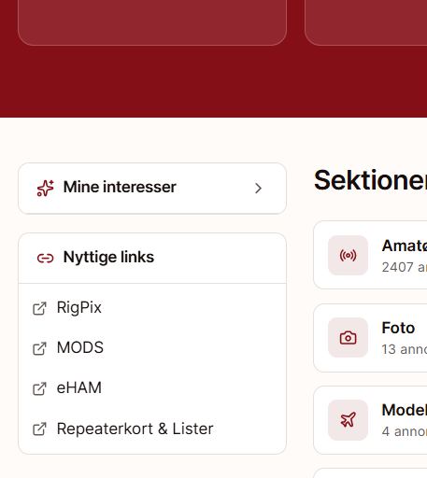Image resolution: width=427 pixels, height=478 pixels.
Task: Open Repeaterkort & Lister link
Action: point(135,429)
